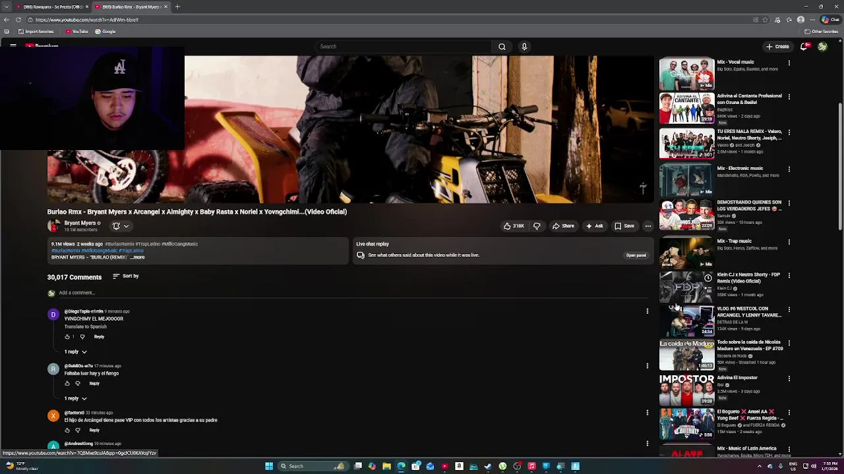
Task: Open the weather widget on taskbar
Action: tap(22, 466)
